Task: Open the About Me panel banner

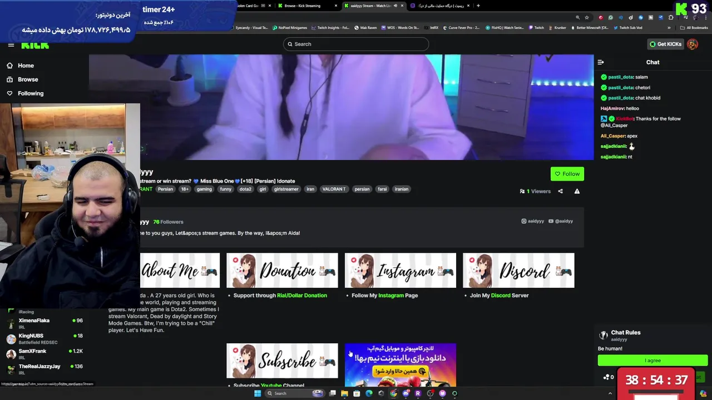Action: (x=180, y=271)
